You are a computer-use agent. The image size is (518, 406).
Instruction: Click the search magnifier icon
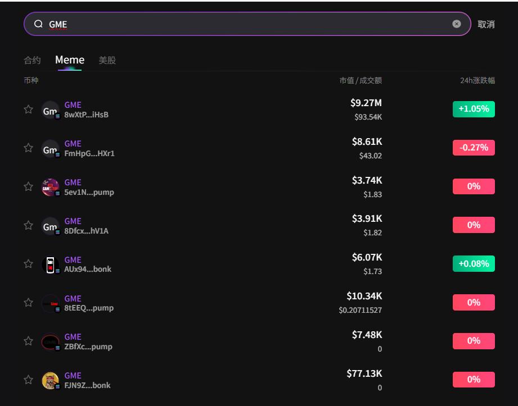[38, 24]
